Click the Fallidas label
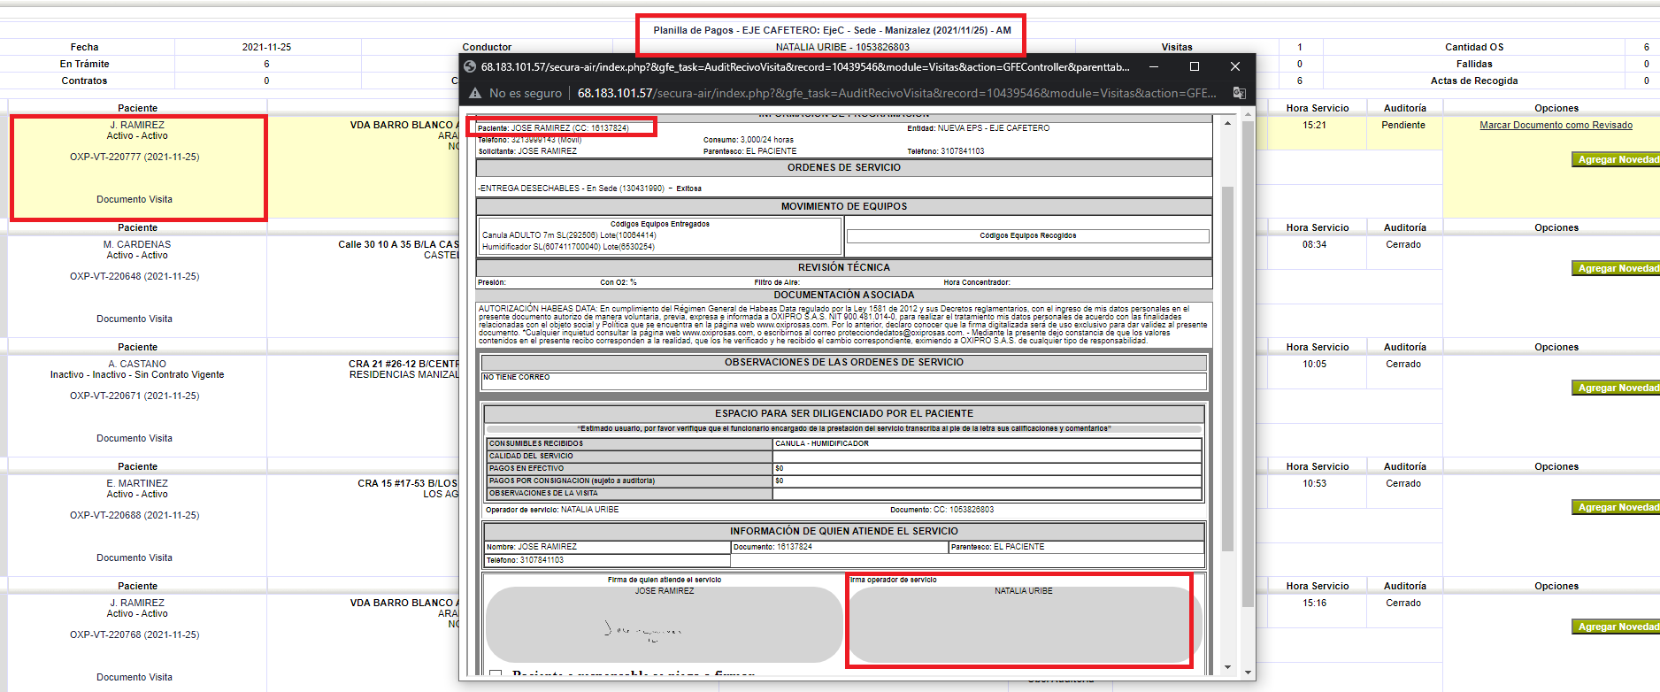Image resolution: width=1660 pixels, height=692 pixels. coord(1474,64)
